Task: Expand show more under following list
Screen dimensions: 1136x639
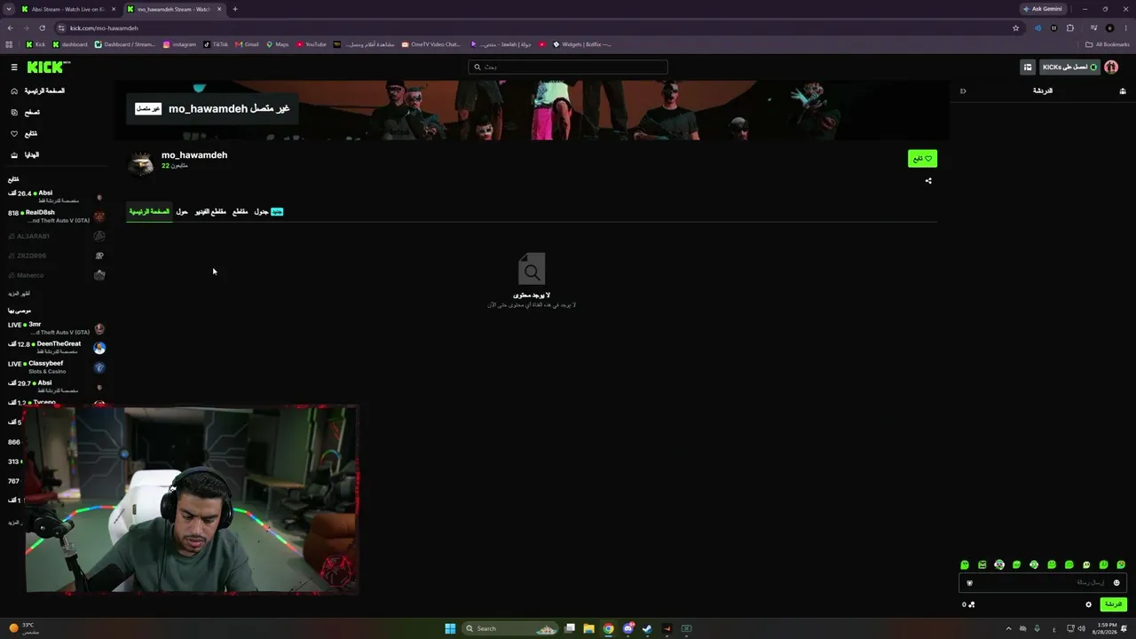Action: tap(20, 294)
